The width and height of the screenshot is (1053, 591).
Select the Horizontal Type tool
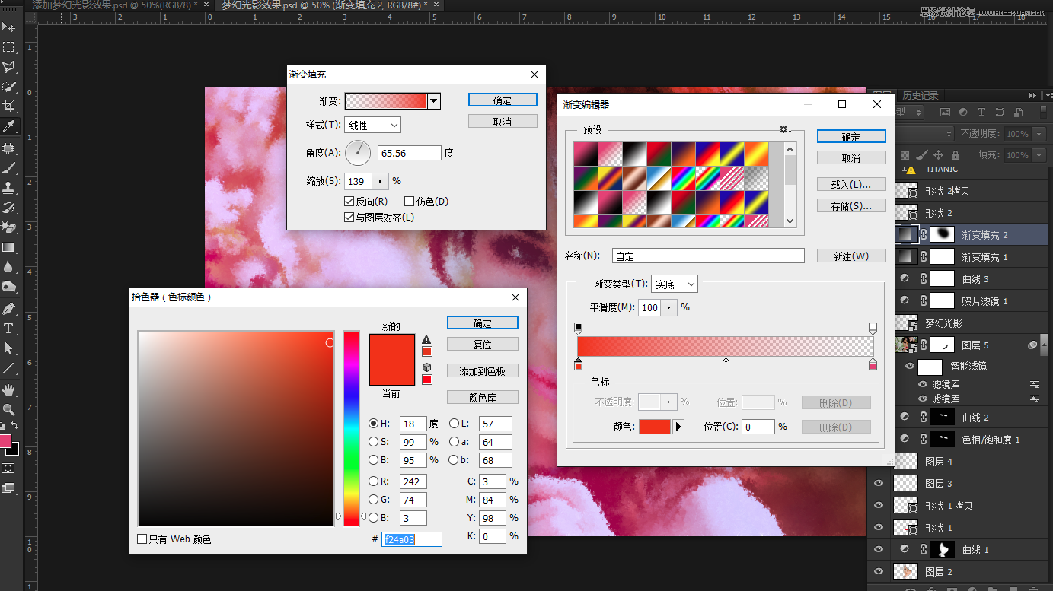(8, 329)
